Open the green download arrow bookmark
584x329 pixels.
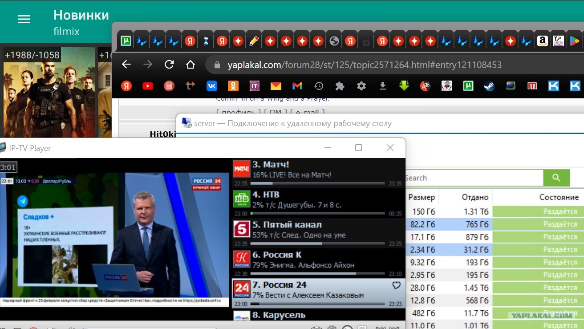coord(404,85)
